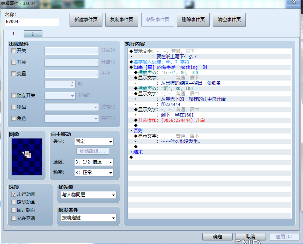Open the 物品 selection dropdown
This screenshot has height=244, width=303.
72,107
